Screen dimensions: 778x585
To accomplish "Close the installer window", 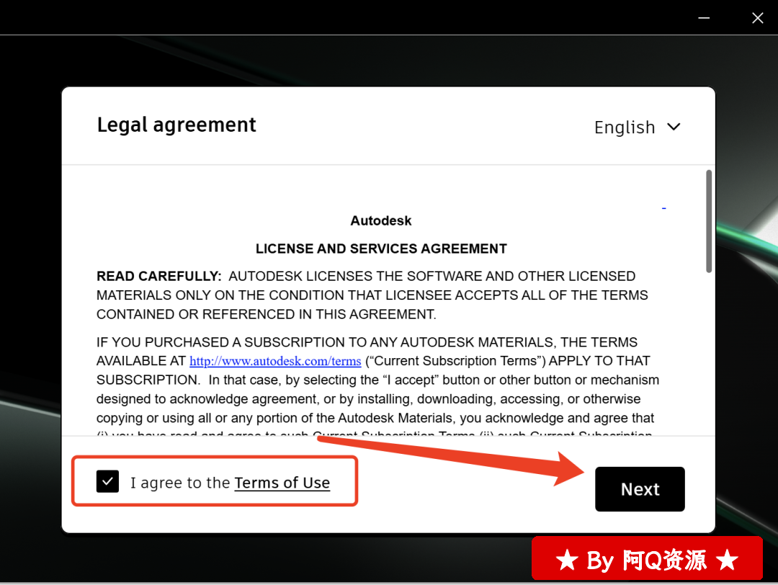I will point(757,18).
